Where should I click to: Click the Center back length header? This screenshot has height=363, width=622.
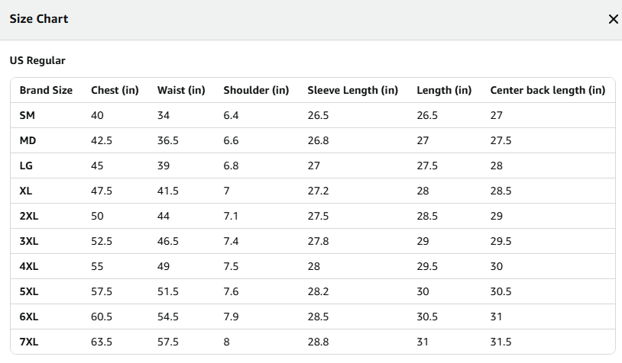click(547, 90)
